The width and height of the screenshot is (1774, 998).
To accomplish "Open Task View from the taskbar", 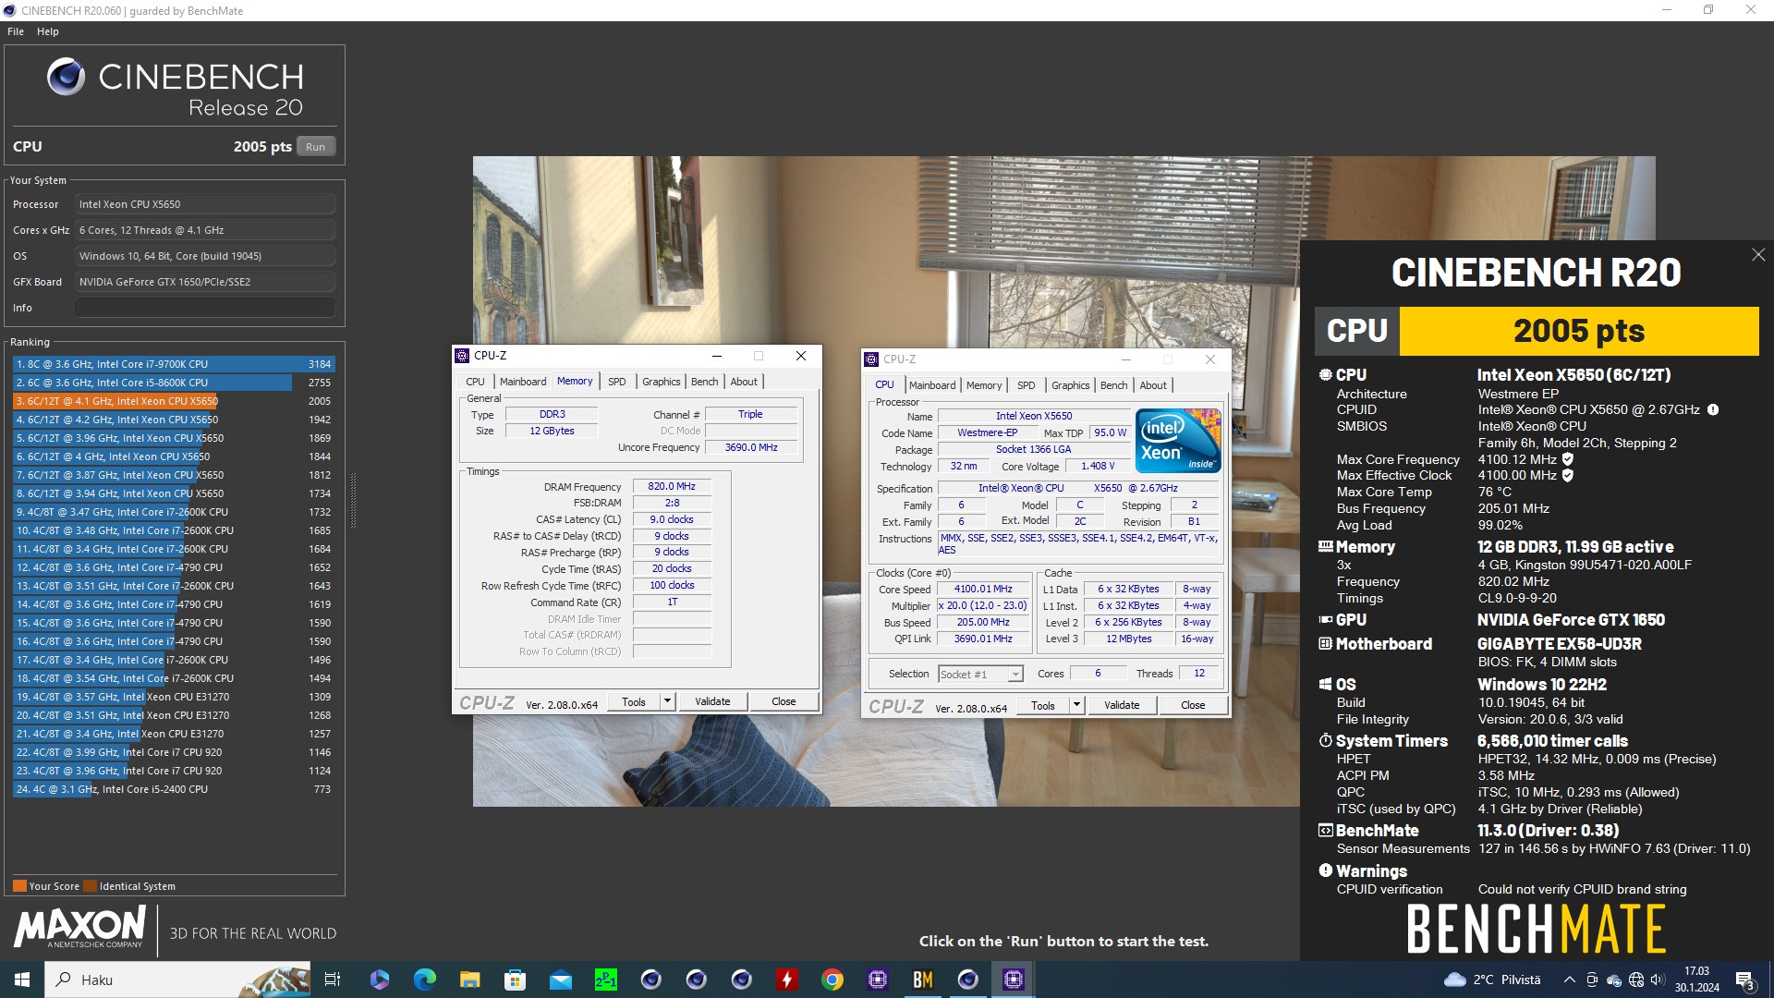I will point(333,980).
